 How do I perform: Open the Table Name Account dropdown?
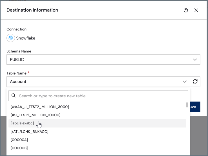coord(98,82)
